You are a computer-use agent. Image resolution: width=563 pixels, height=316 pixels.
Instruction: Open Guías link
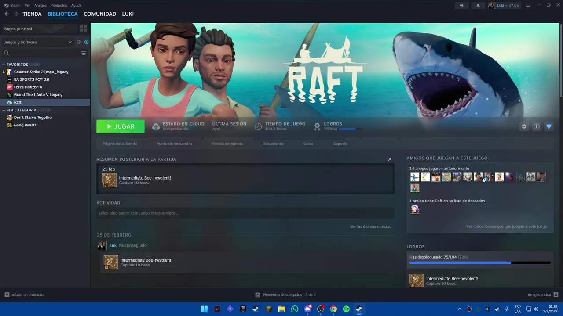tap(308, 144)
